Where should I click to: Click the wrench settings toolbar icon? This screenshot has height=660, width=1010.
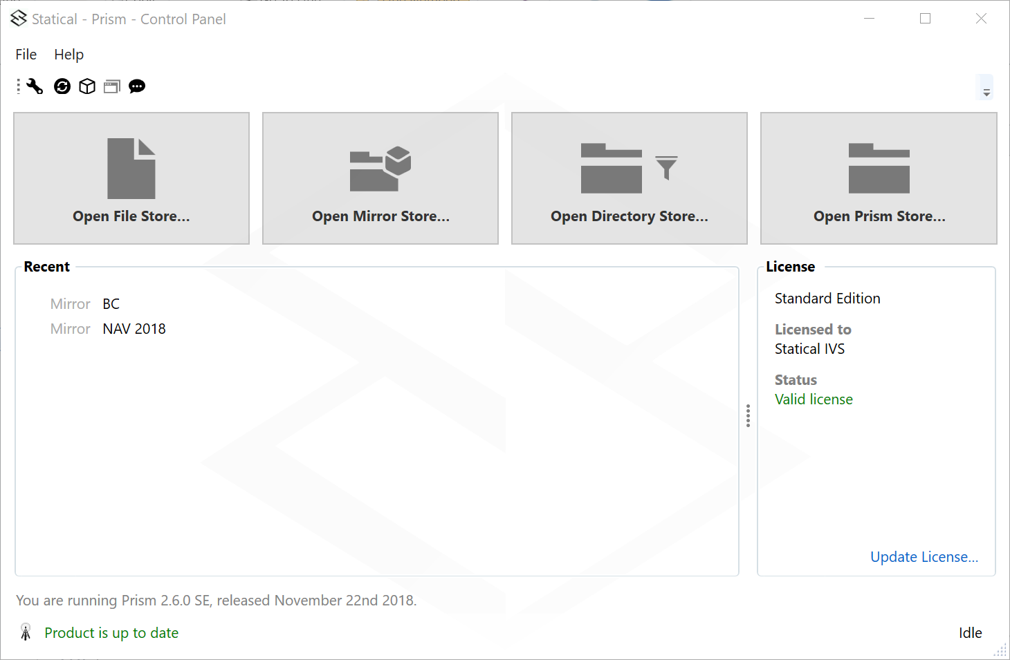coord(35,86)
